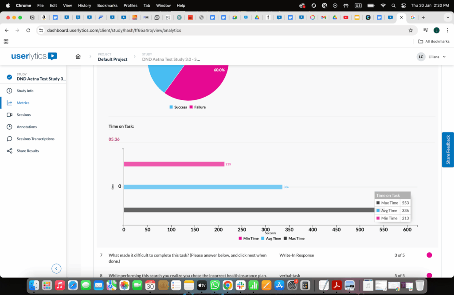Collapse the sidebar with arrow button
Screen dimensions: 454x295
tap(56, 268)
